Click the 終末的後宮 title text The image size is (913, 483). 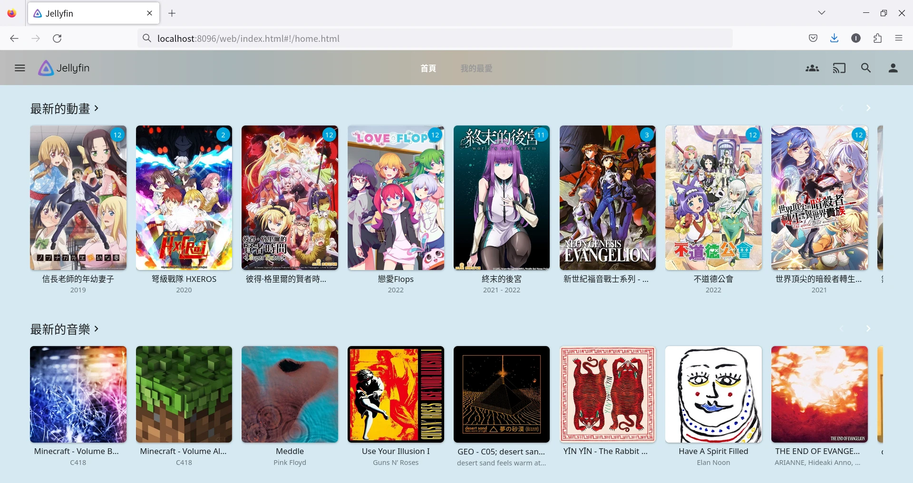[x=502, y=279]
